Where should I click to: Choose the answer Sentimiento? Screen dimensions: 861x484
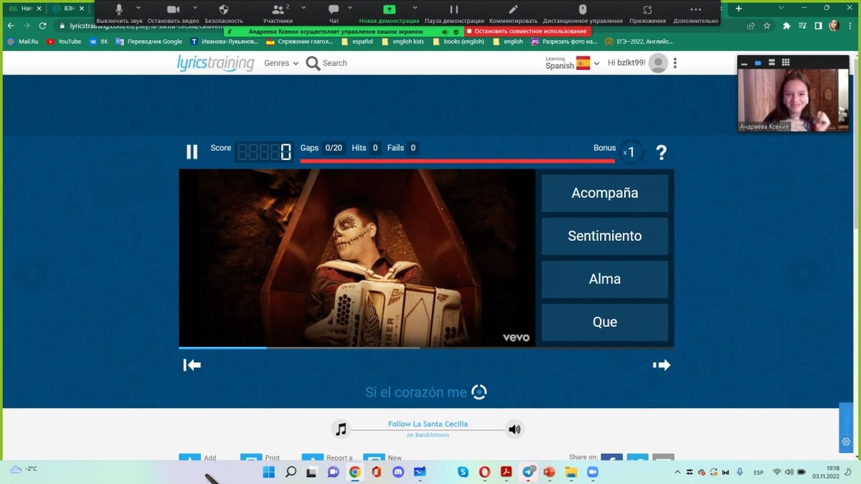[605, 236]
